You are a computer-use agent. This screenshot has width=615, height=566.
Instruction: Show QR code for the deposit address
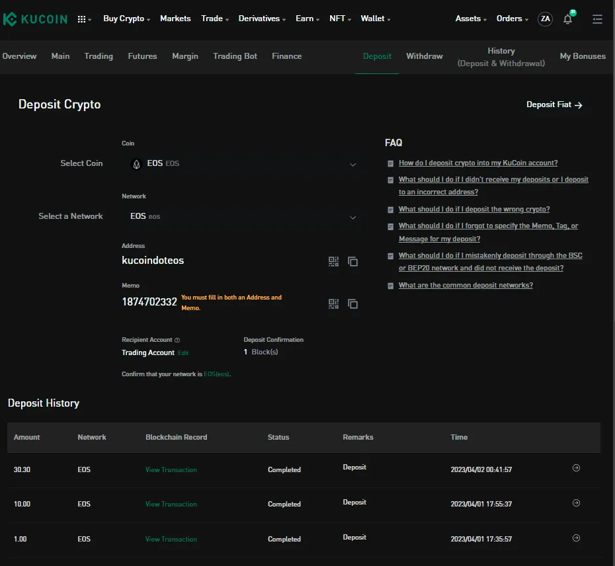(333, 261)
